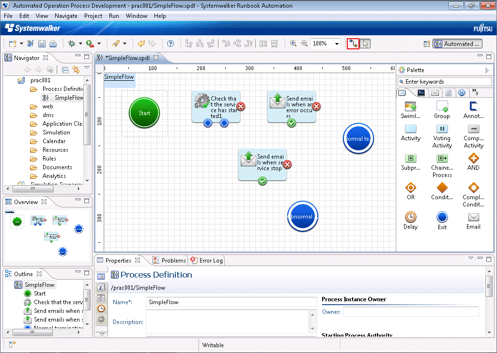497x353 pixels.
Task: Collapse all in Navigator toolbar
Action: pyautogui.click(x=65, y=70)
